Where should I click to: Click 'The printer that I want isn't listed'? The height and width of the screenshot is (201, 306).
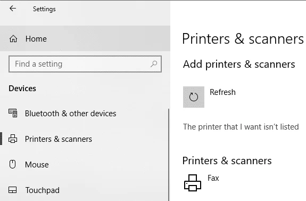[x=241, y=127]
